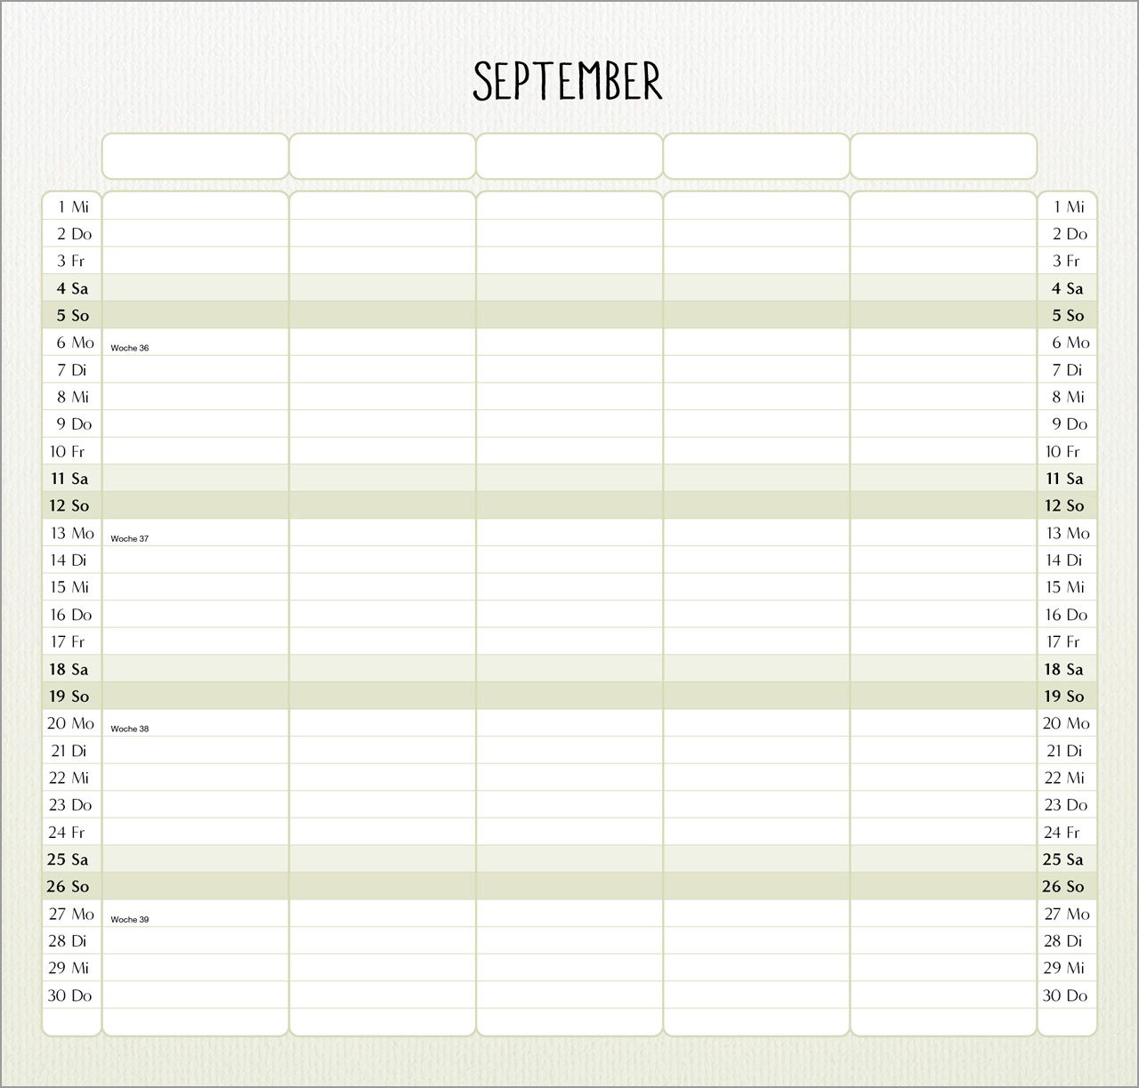Select the 4 Sa date in right column
The width and height of the screenshot is (1139, 1088).
pyautogui.click(x=1068, y=288)
